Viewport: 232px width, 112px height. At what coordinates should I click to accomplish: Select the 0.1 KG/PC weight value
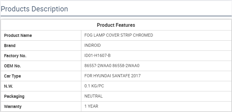click(94, 86)
